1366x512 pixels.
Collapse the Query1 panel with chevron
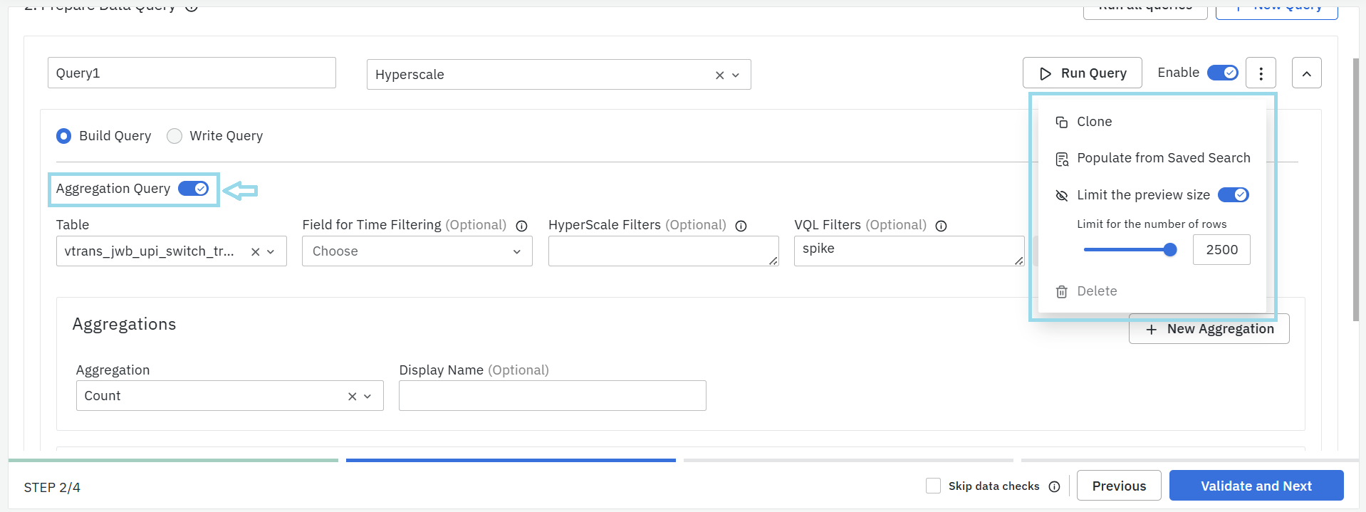1306,73
